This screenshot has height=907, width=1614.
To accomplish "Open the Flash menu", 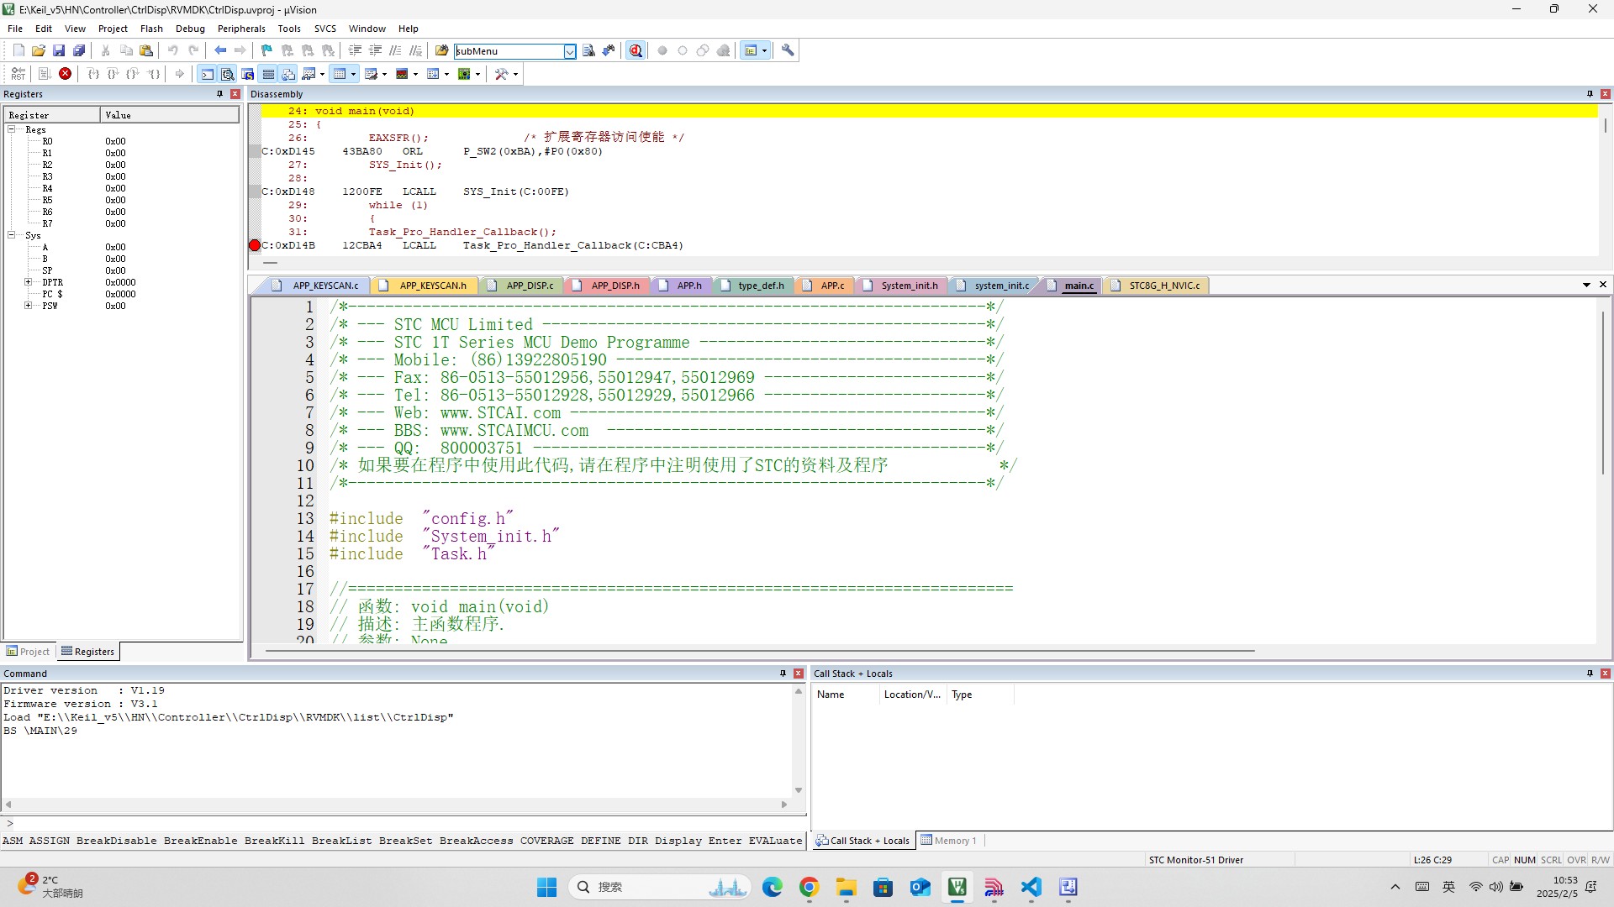I will [151, 29].
